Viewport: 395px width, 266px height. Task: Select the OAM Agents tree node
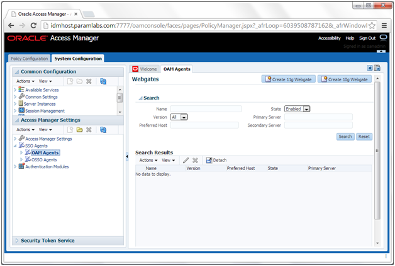pyautogui.click(x=45, y=153)
